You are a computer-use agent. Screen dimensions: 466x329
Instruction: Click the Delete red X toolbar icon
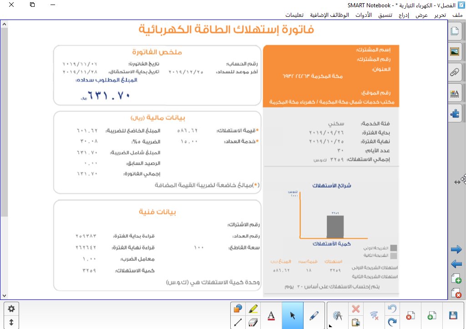356,309
